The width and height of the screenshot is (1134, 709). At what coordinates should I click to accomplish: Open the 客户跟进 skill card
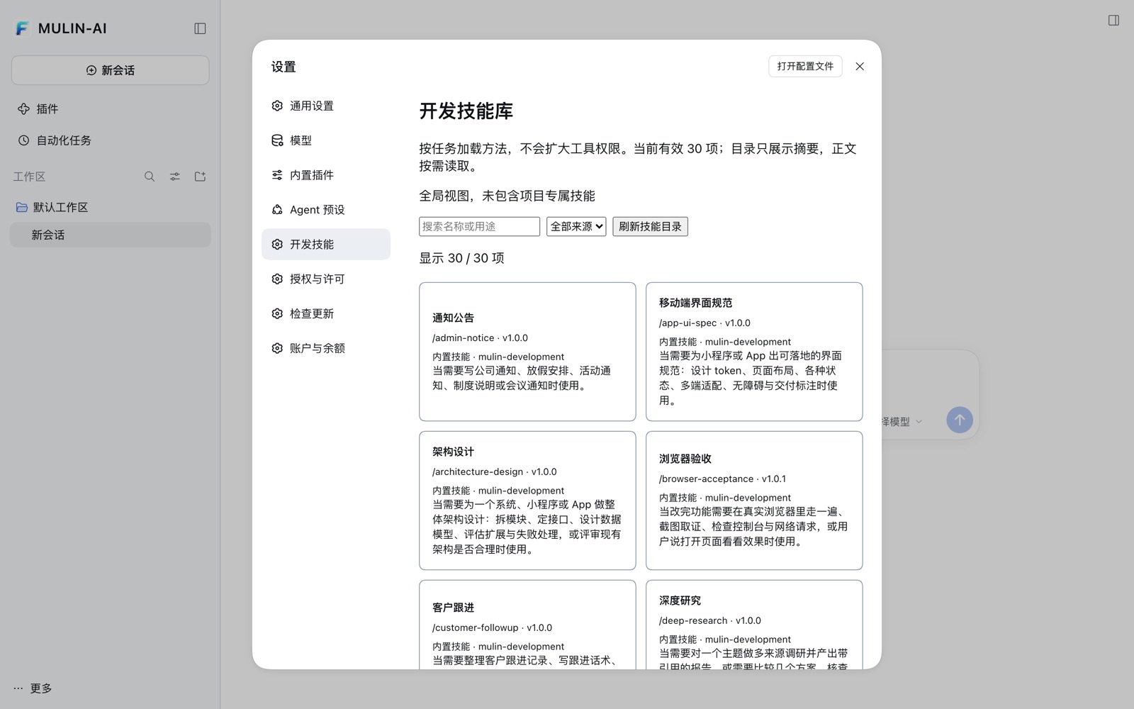click(x=527, y=625)
